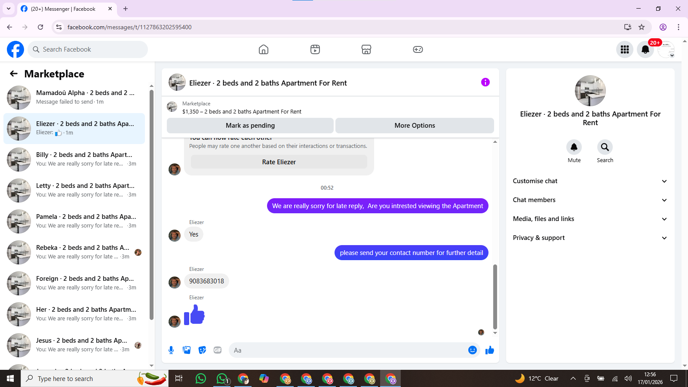Viewport: 688px width, 387px height.
Task: Click the Rate Eliezer button
Action: pyautogui.click(x=279, y=162)
